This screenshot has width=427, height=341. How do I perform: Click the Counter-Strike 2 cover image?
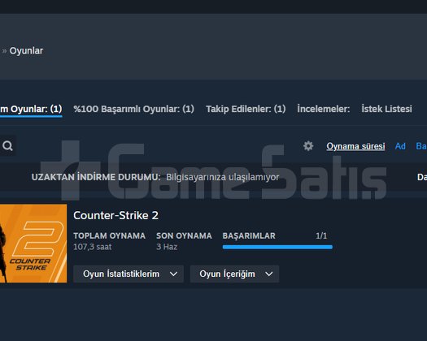[x=33, y=244]
